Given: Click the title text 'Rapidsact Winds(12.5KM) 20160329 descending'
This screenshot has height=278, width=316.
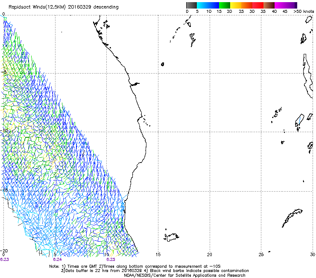Looking at the screenshot, I should (64, 7).
